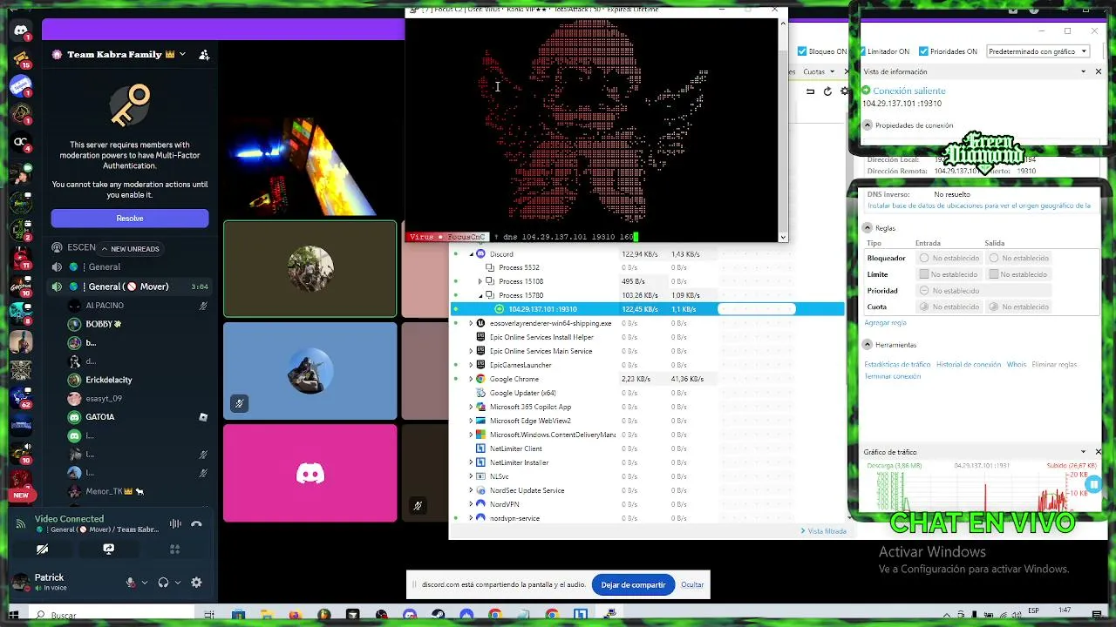Toggle Discord microphone mute
This screenshot has height=627, width=1116.
pyautogui.click(x=131, y=583)
